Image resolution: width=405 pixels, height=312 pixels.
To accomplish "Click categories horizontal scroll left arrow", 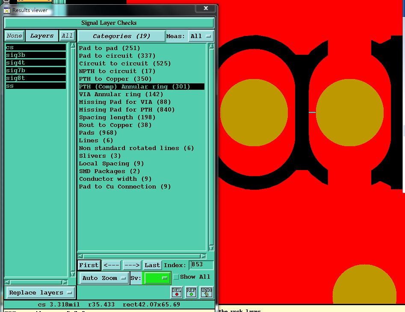I will tap(80, 256).
